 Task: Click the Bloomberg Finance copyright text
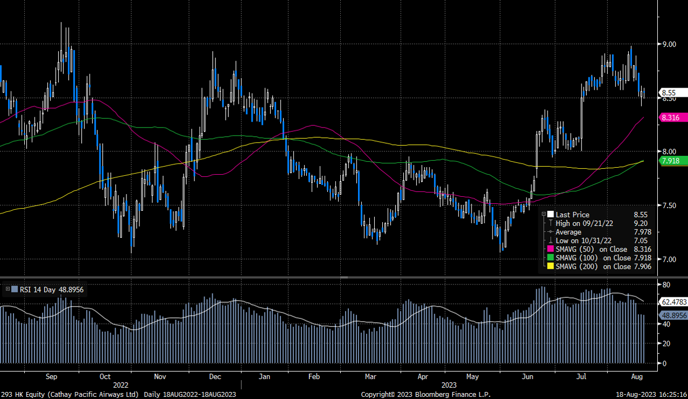425,394
